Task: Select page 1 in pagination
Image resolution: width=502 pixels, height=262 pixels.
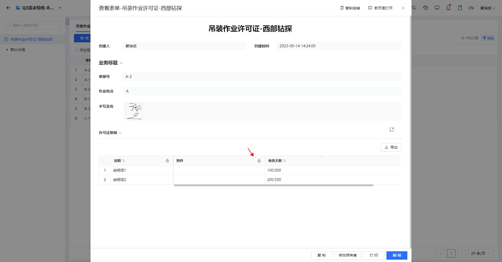Action: tap(451, 253)
